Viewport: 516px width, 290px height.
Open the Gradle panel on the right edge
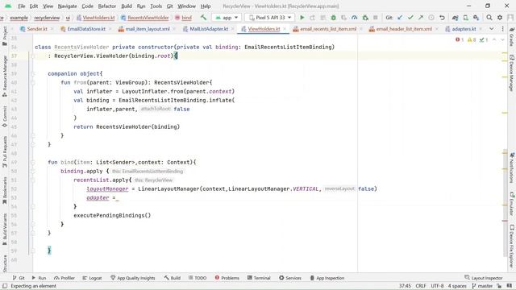[x=512, y=36]
